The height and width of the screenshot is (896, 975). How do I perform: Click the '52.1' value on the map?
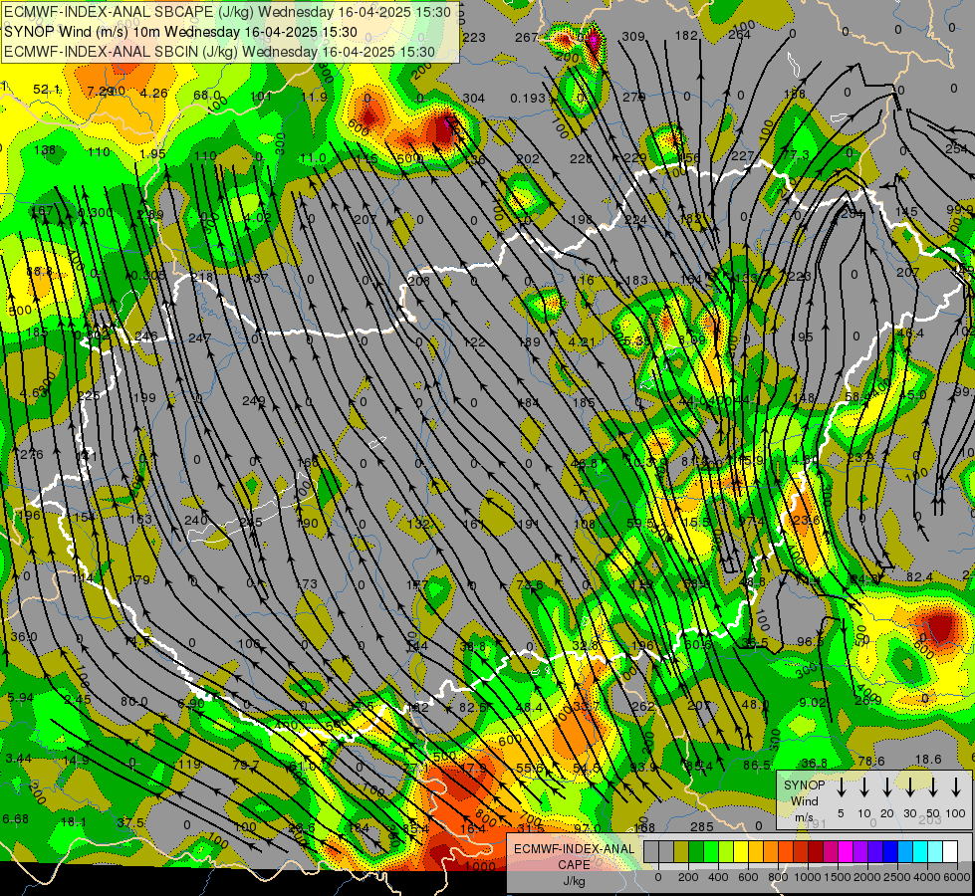click(47, 91)
